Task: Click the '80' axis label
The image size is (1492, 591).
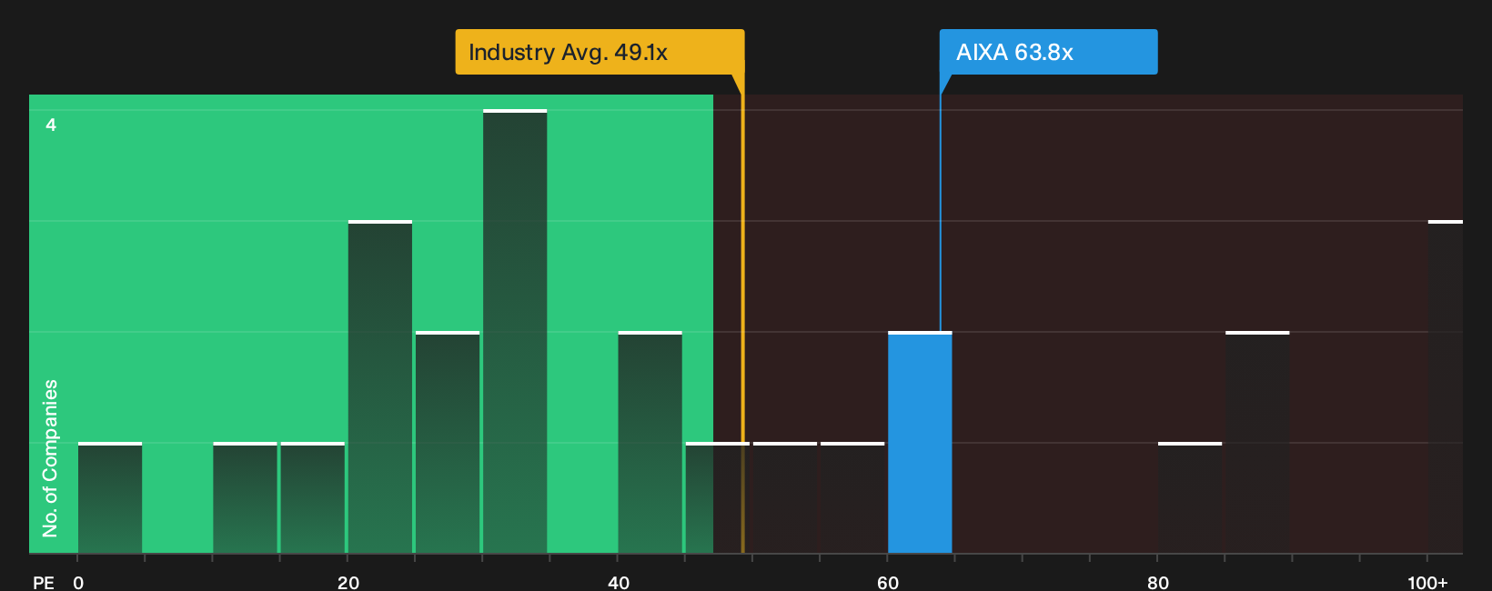Action: pyautogui.click(x=1158, y=583)
